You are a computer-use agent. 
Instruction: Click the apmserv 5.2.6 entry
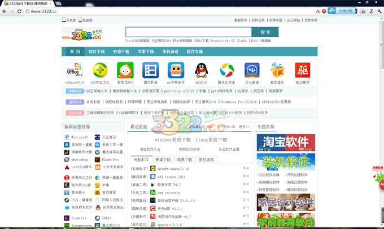tap(170, 224)
